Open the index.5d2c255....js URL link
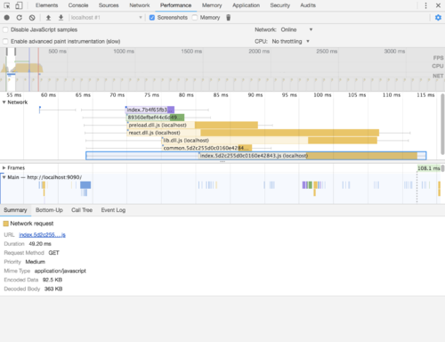Image resolution: width=445 pixels, height=342 pixels. (42, 235)
